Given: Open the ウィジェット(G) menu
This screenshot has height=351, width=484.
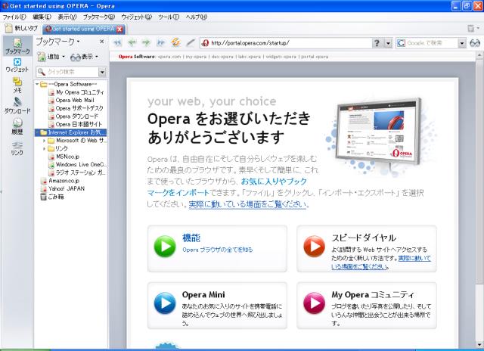Looking at the screenshot, I should point(136,17).
